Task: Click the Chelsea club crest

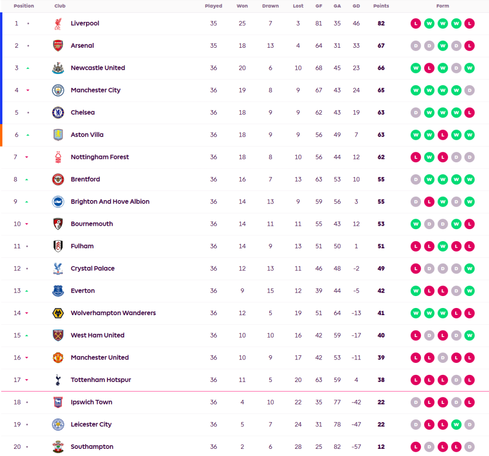Action: click(58, 113)
